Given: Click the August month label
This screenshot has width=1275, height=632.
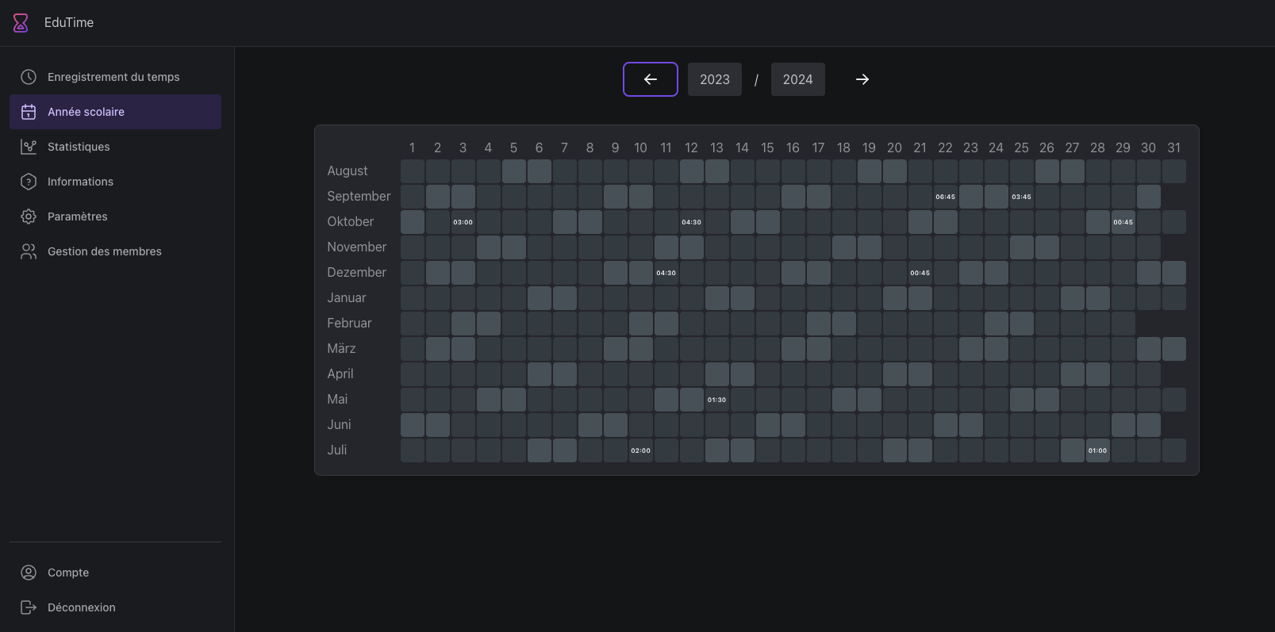Looking at the screenshot, I should pyautogui.click(x=348, y=171).
